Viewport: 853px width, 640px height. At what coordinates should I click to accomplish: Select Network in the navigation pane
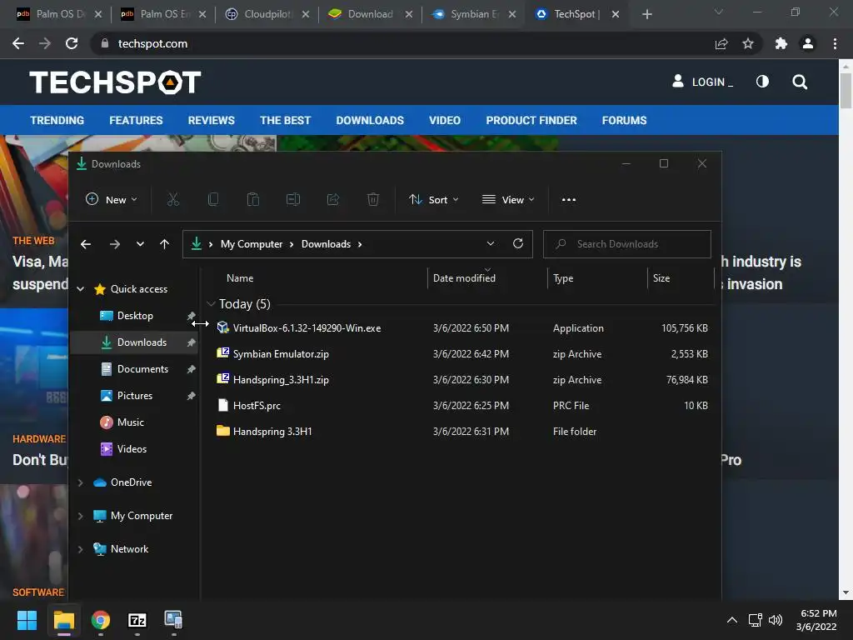click(129, 549)
